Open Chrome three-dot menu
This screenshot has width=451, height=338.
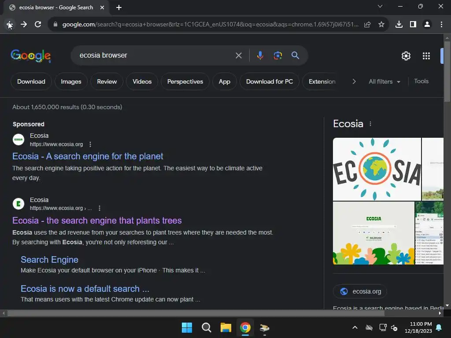coord(441,25)
